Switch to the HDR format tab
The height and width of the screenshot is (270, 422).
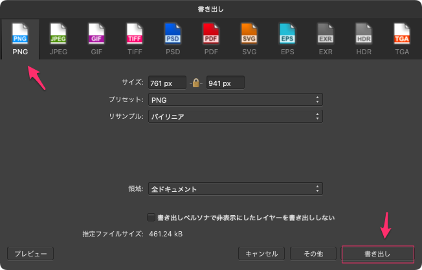pyautogui.click(x=363, y=38)
